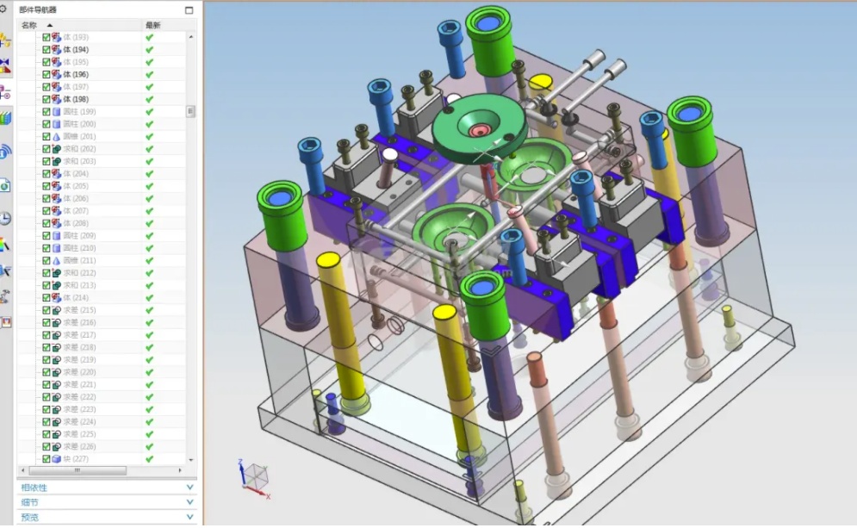Click the body feature icon of 体 (194)
This screenshot has height=528, width=857.
[56, 50]
